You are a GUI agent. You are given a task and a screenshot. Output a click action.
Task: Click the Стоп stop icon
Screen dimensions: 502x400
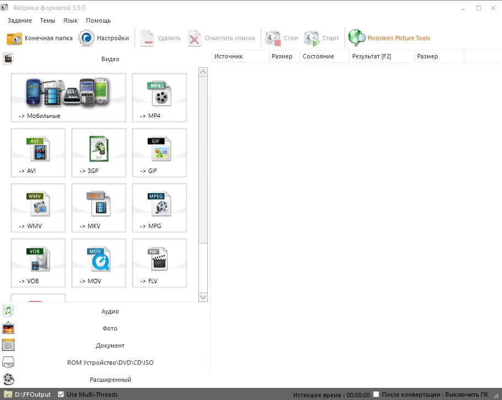(273, 39)
